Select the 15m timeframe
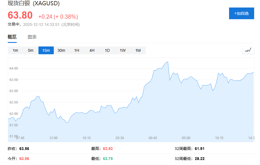This screenshot has height=165, width=260. (x=46, y=50)
